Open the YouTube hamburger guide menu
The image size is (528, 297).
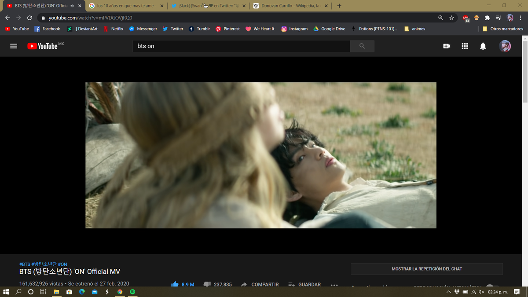pyautogui.click(x=14, y=46)
